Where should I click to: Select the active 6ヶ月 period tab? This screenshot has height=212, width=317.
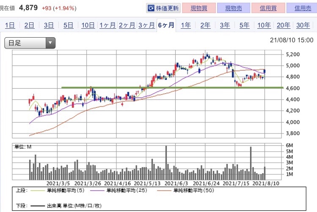[166, 25]
